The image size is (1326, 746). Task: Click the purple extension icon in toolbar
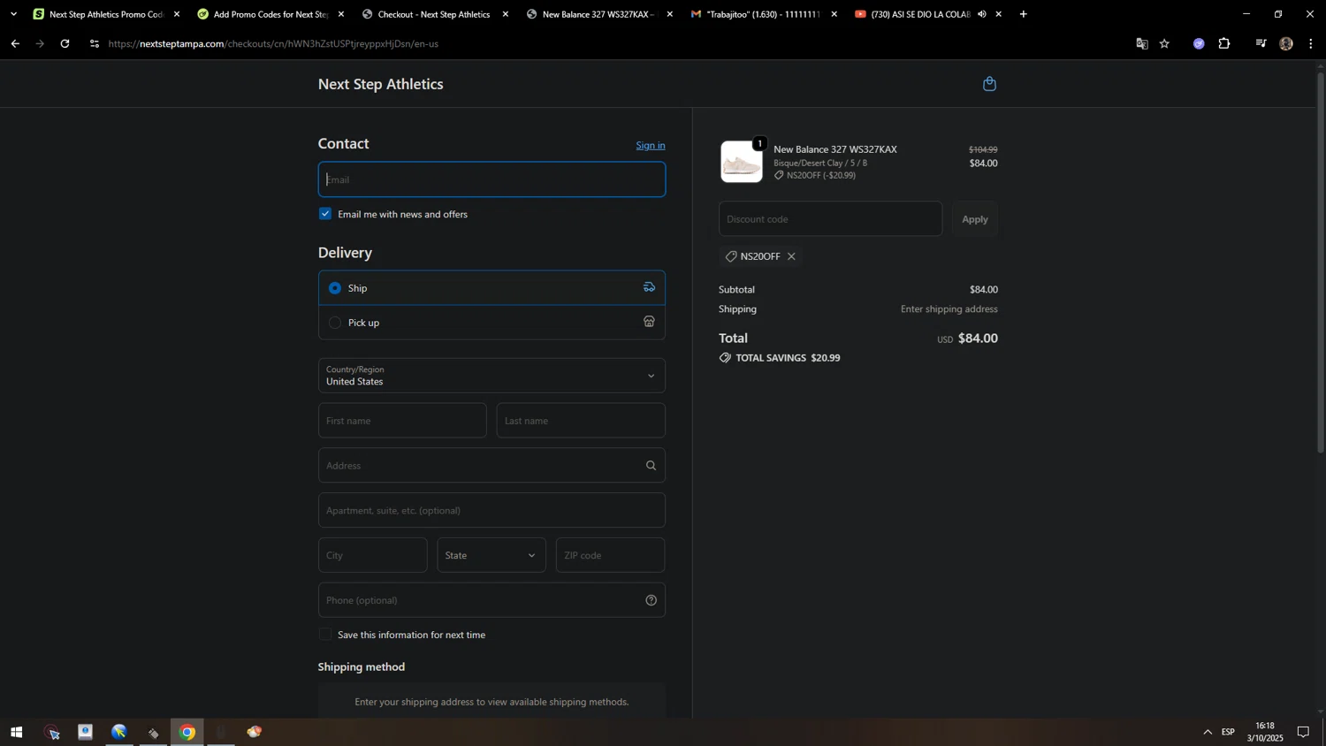coord(1199,43)
